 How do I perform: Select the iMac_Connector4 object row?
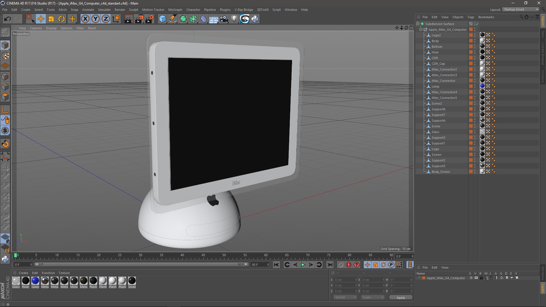444,92
